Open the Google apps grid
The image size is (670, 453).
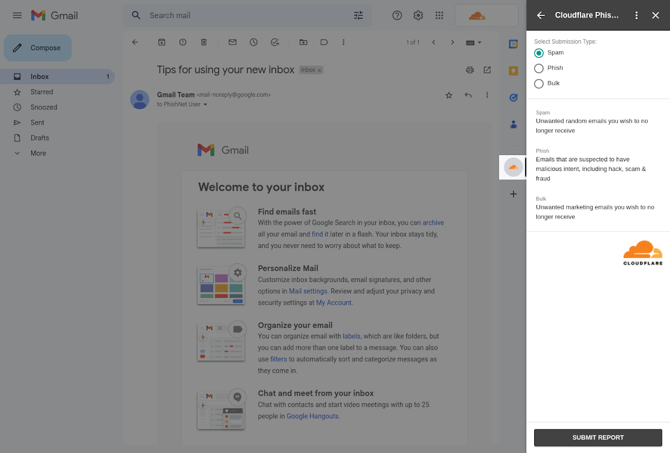click(439, 15)
